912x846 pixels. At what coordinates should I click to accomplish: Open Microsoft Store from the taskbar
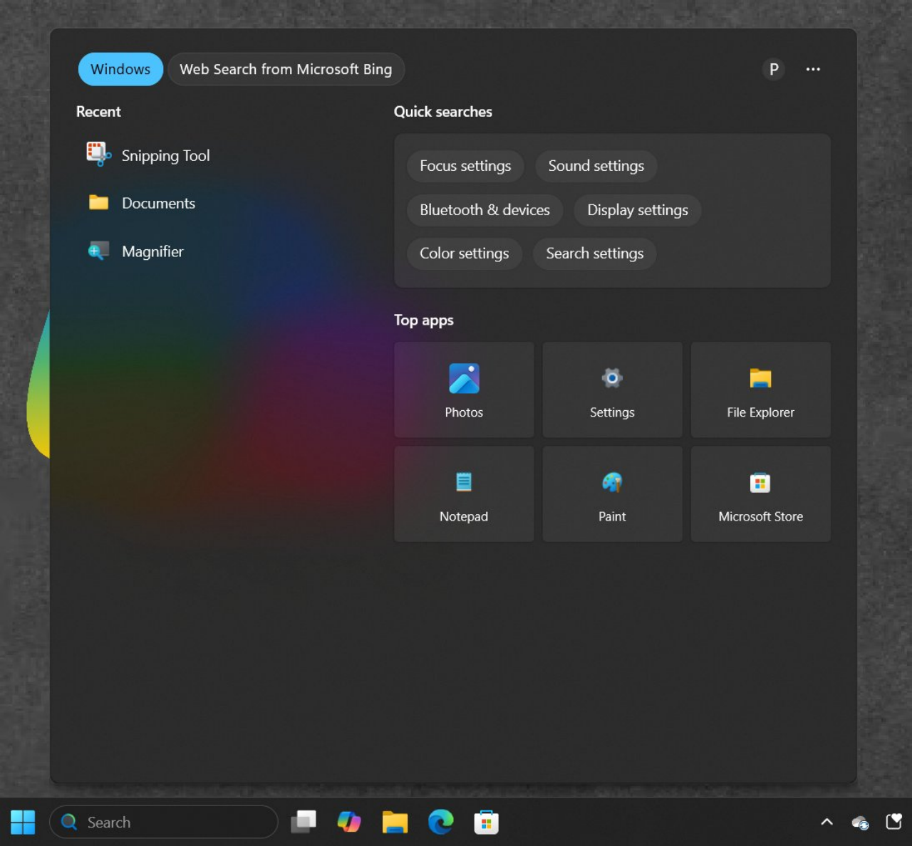coord(486,822)
